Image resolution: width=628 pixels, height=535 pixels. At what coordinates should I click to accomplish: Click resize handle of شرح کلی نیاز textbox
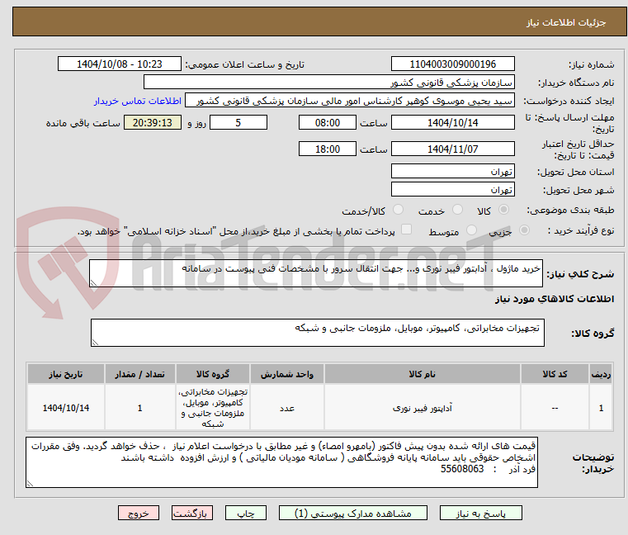93,283
